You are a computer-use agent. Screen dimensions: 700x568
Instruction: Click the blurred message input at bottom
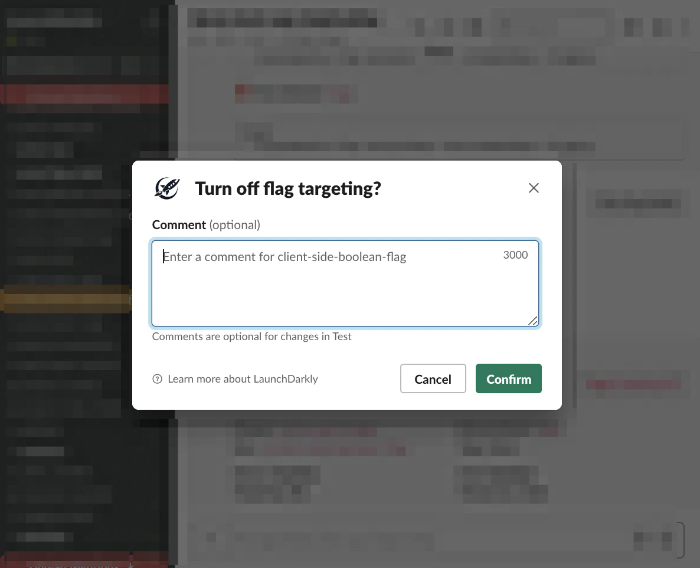coord(435,540)
